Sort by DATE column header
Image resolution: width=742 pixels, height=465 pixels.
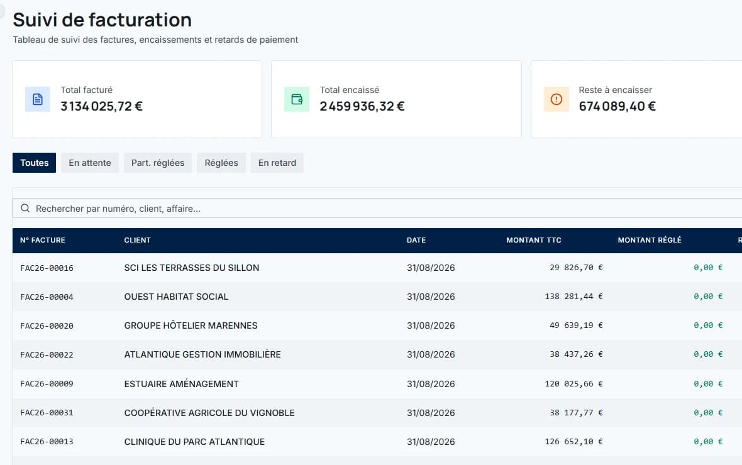tap(416, 240)
